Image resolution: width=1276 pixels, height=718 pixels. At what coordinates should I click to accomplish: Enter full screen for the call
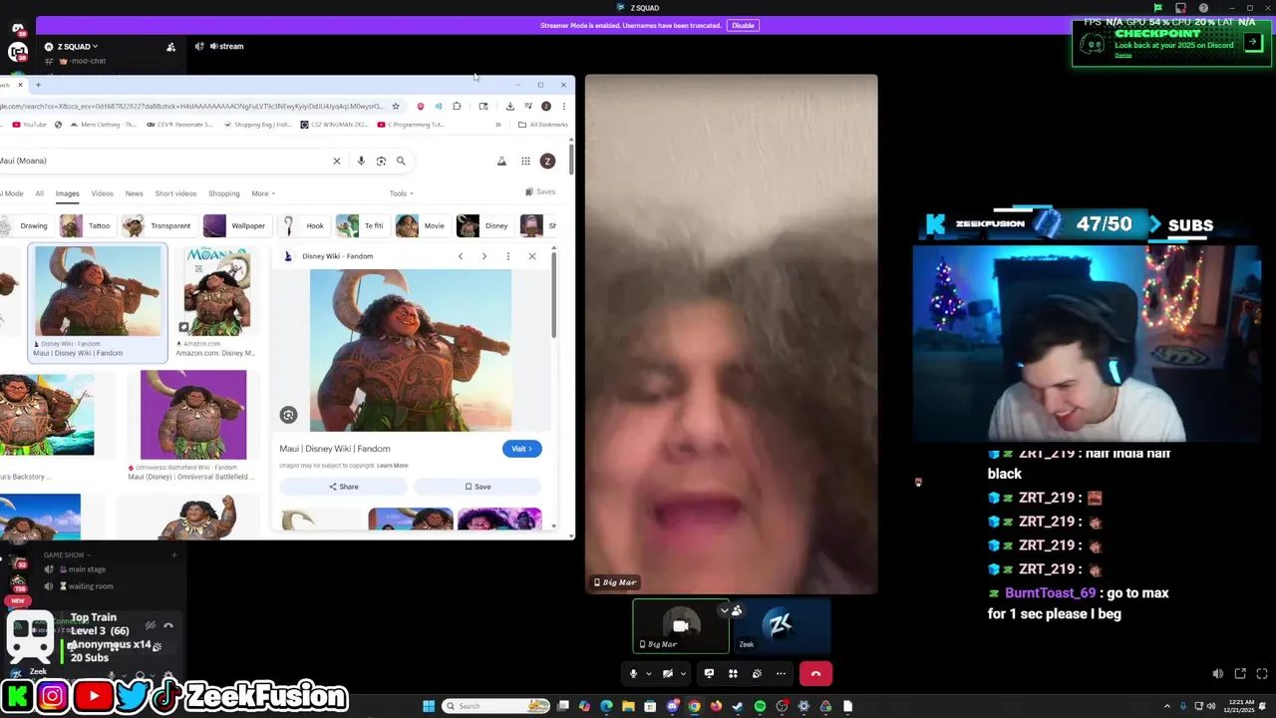click(x=1262, y=674)
